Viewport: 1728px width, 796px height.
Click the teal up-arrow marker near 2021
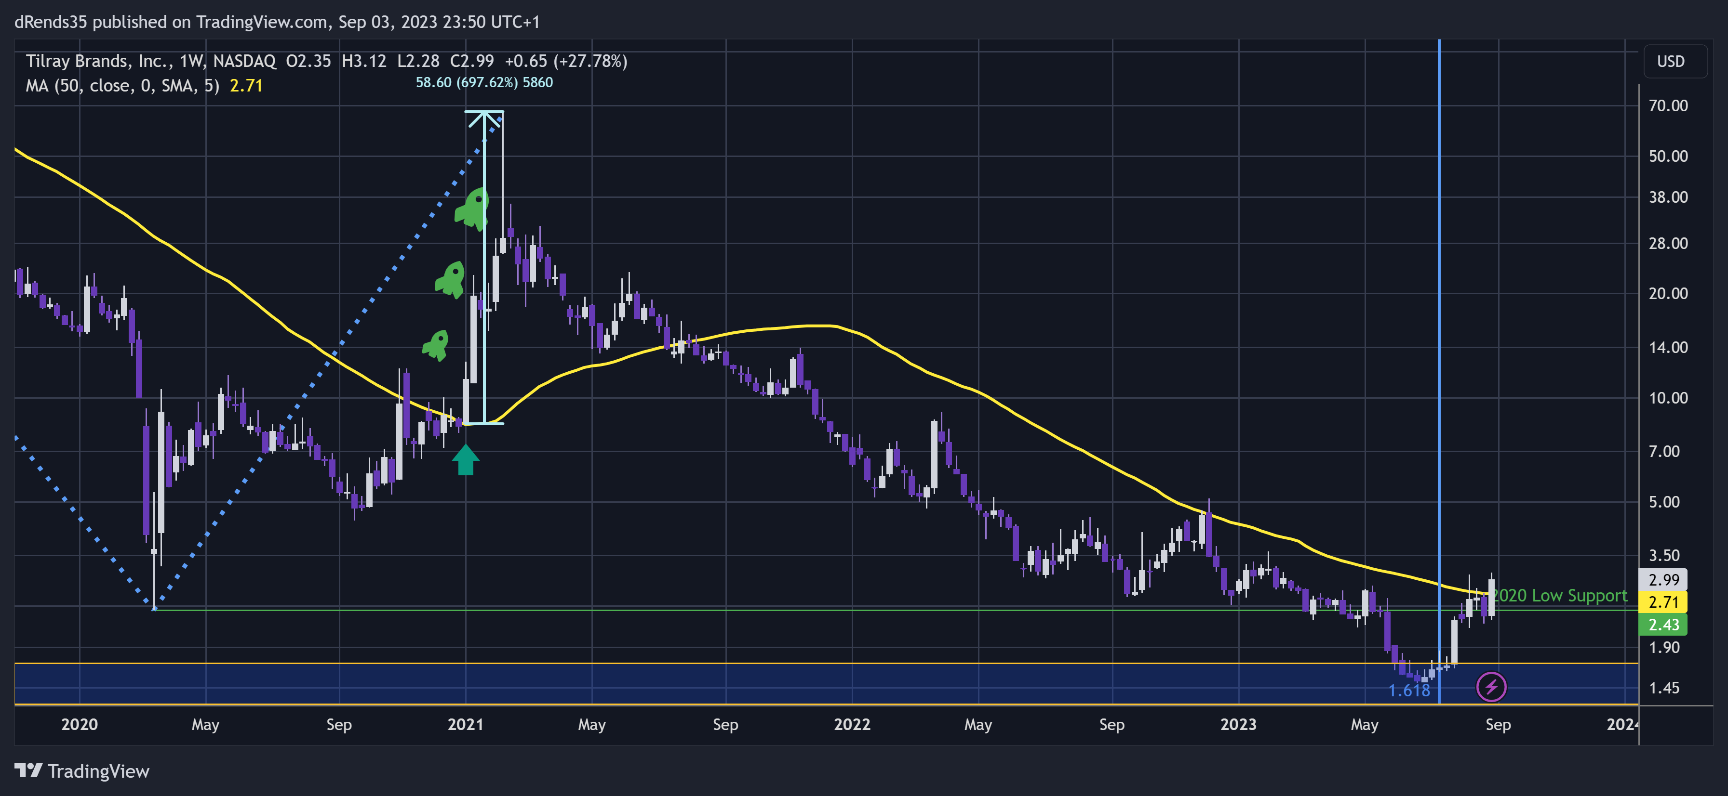point(466,460)
